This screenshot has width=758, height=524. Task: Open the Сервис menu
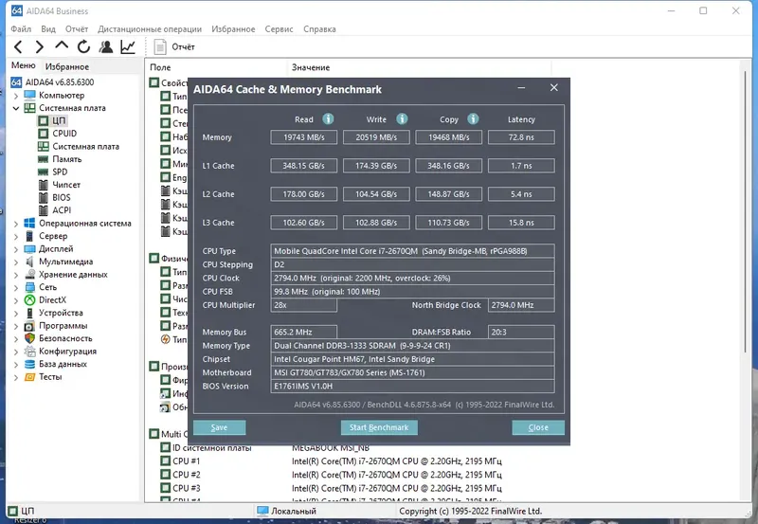click(279, 29)
